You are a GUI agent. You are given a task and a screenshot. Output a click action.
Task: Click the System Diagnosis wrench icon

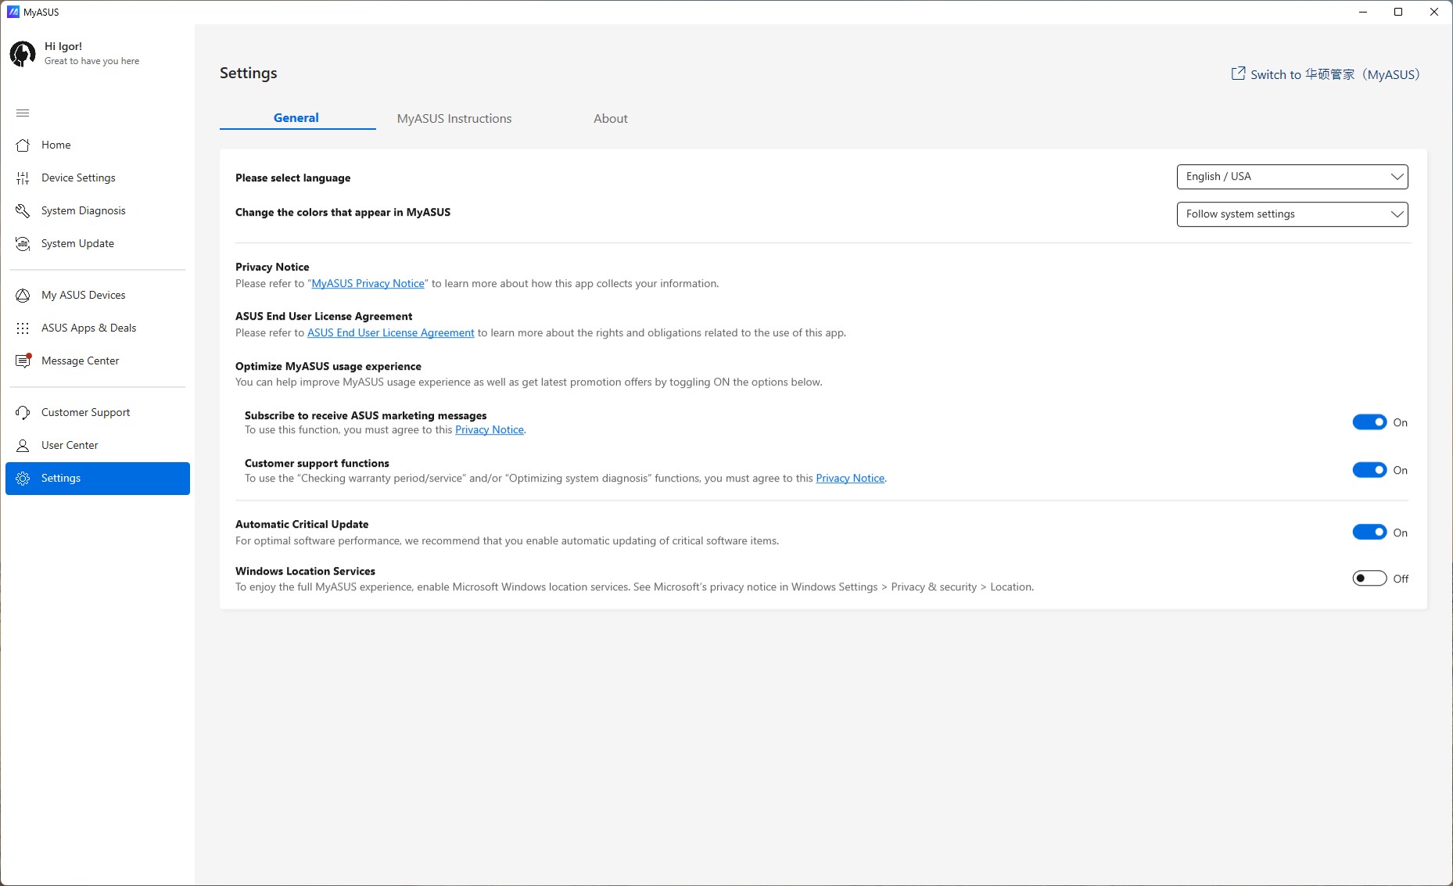pos(23,211)
